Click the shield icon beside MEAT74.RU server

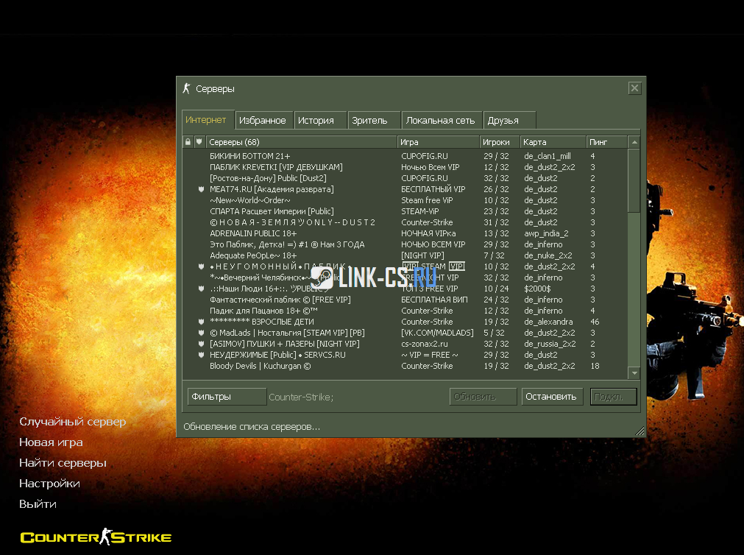click(x=201, y=189)
